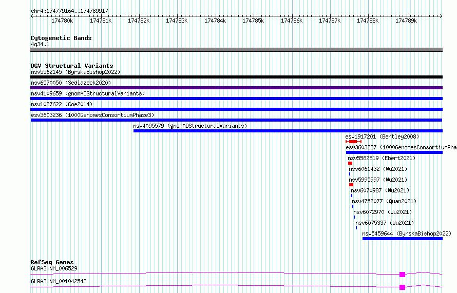This screenshot has height=293, width=457.
Task: Click the nsv1027622 Coe2014 blue bar
Action: pos(236,109)
